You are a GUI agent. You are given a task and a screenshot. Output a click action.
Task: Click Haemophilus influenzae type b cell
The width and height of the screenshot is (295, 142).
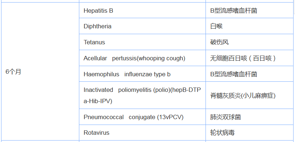pyautogui.click(x=143, y=74)
